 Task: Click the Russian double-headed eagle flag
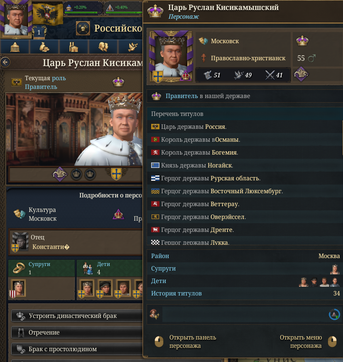pyautogui.click(x=48, y=14)
